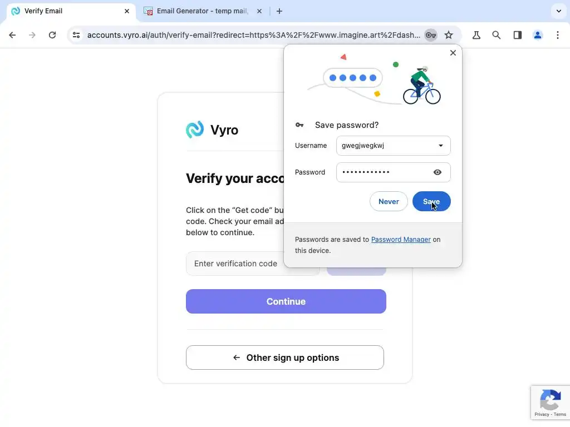Expand the tab search chevron
This screenshot has height=427, width=570.
click(559, 11)
